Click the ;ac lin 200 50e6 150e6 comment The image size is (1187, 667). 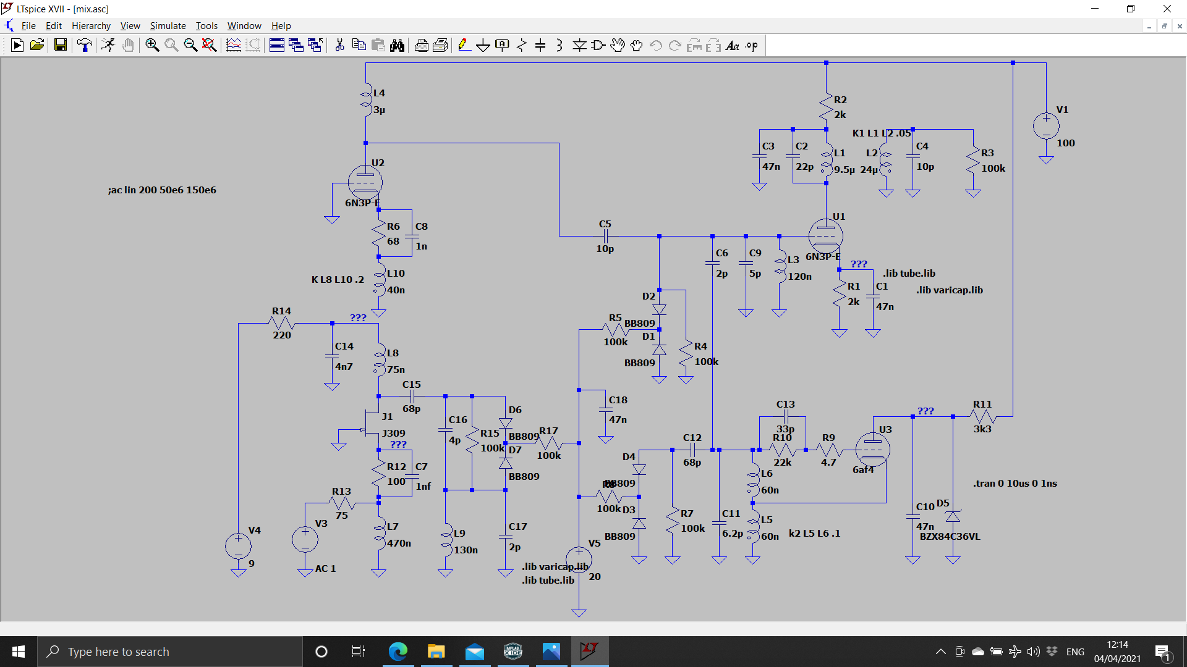pyautogui.click(x=162, y=190)
